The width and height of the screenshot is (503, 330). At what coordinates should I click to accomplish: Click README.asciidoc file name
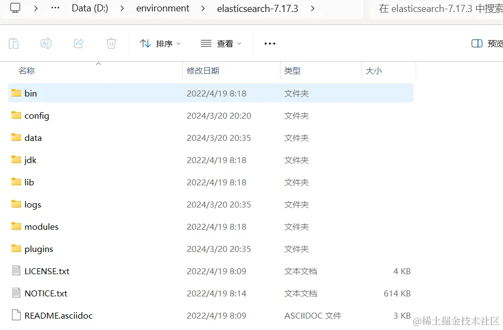(x=59, y=315)
